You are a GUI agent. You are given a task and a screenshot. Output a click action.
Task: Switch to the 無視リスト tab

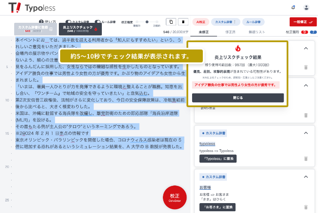point(257,32)
